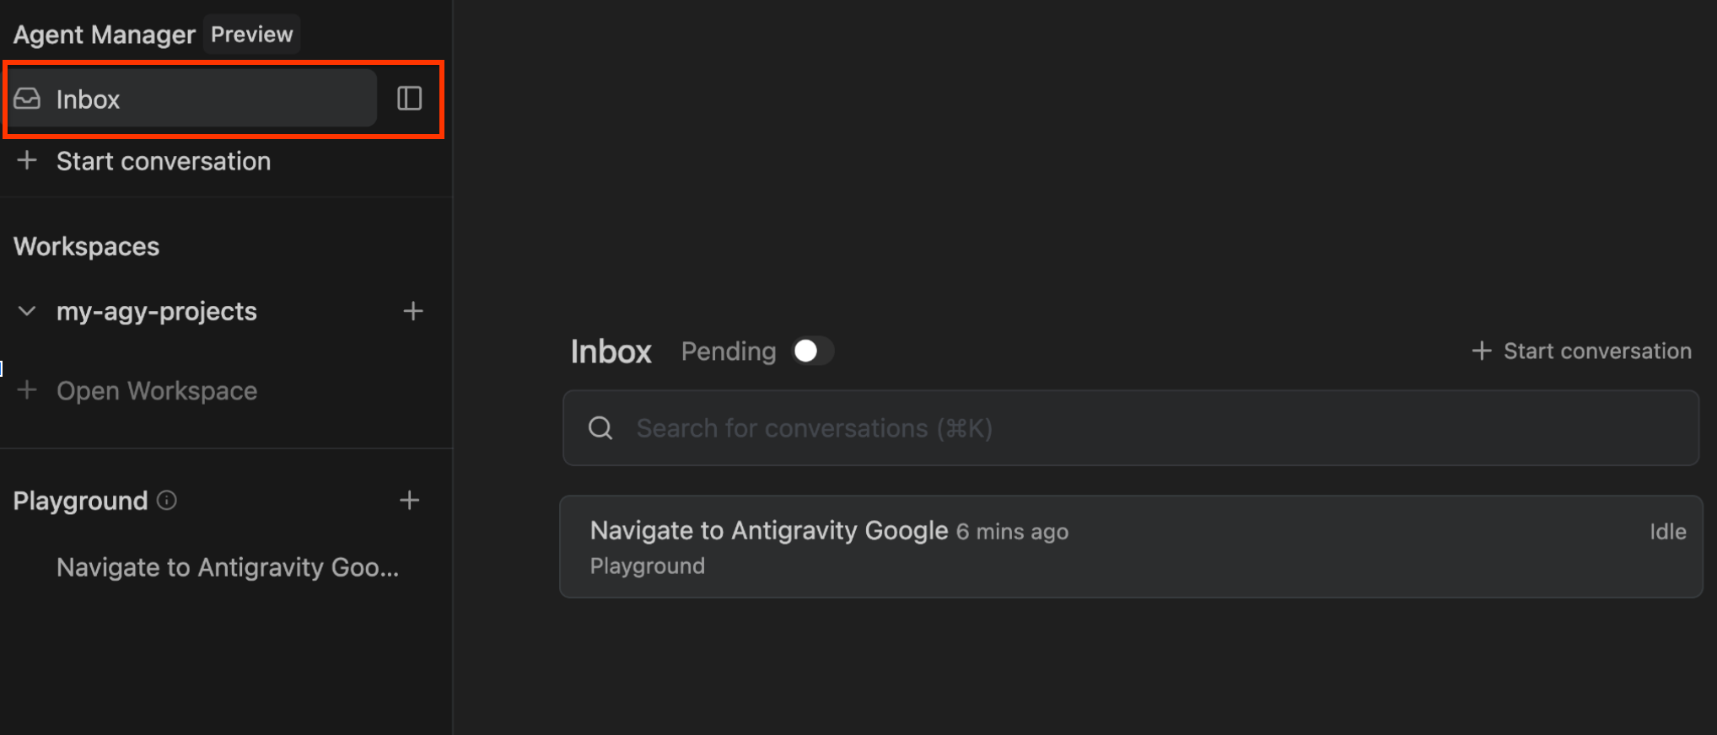
Task: Select Navigate to Antigravity Goo... under Playground
Action: click(x=228, y=568)
